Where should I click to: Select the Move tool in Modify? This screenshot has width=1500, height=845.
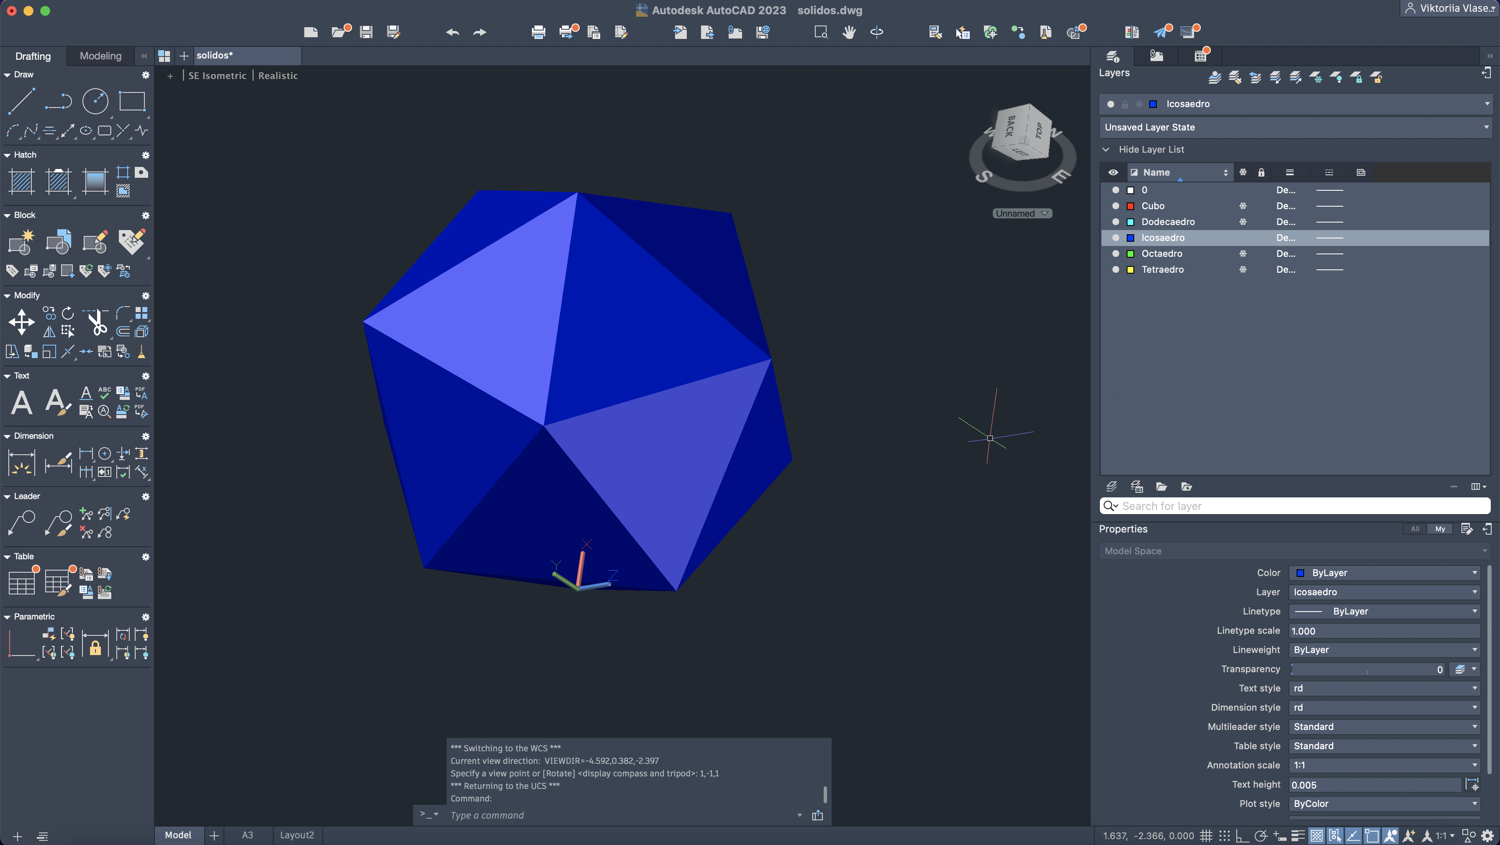pos(21,323)
